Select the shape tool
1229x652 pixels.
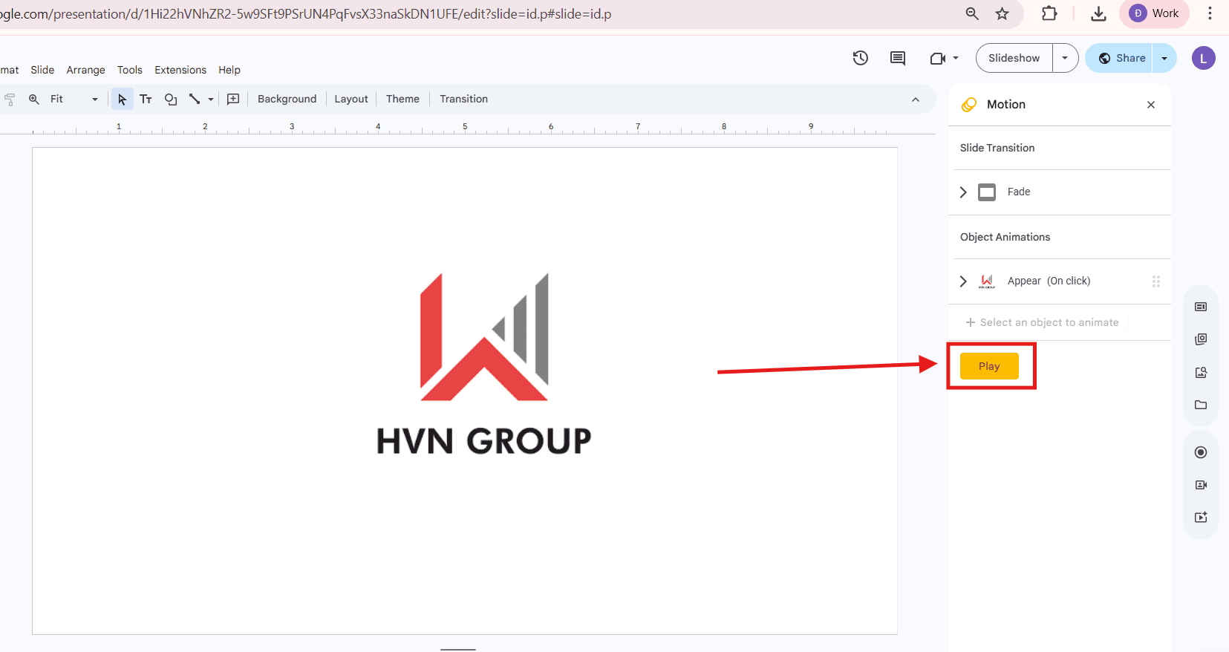pyautogui.click(x=171, y=99)
